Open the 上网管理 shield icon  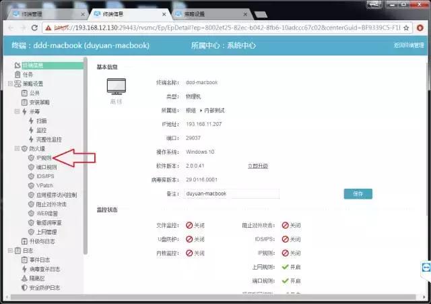[32, 232]
